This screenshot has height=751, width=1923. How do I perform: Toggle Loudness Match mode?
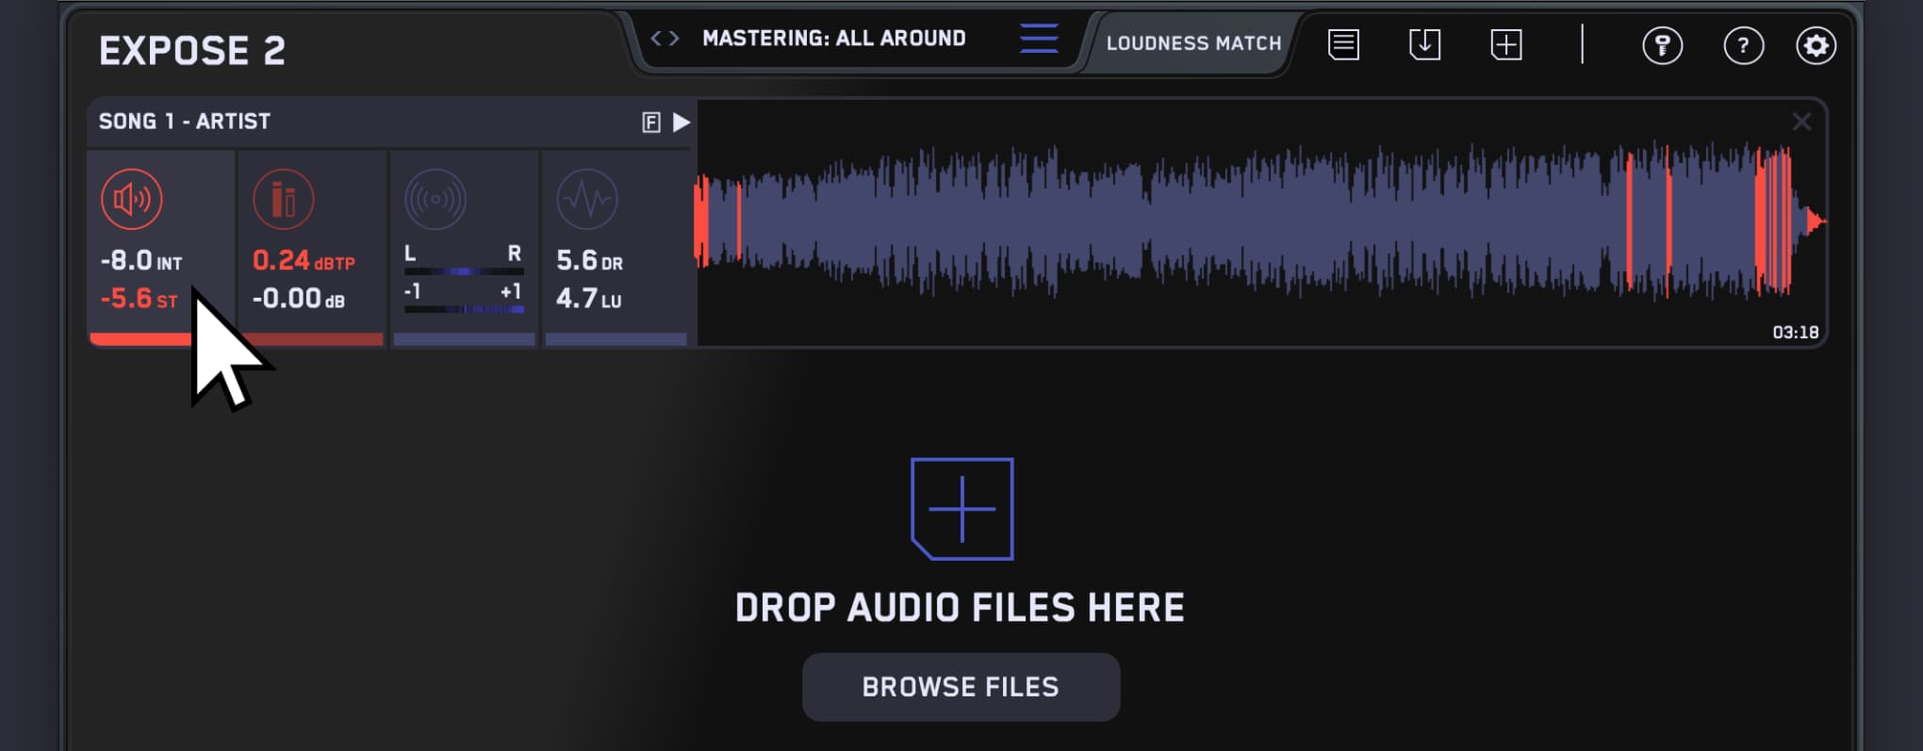pyautogui.click(x=1193, y=43)
